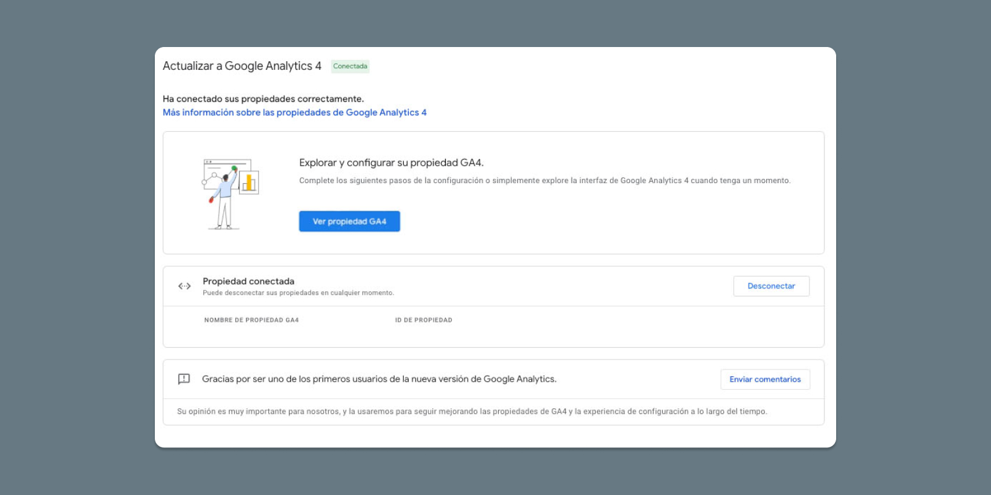Click the Actualizar a Google Analytics 4 title
This screenshot has width=991, height=495.
(242, 66)
